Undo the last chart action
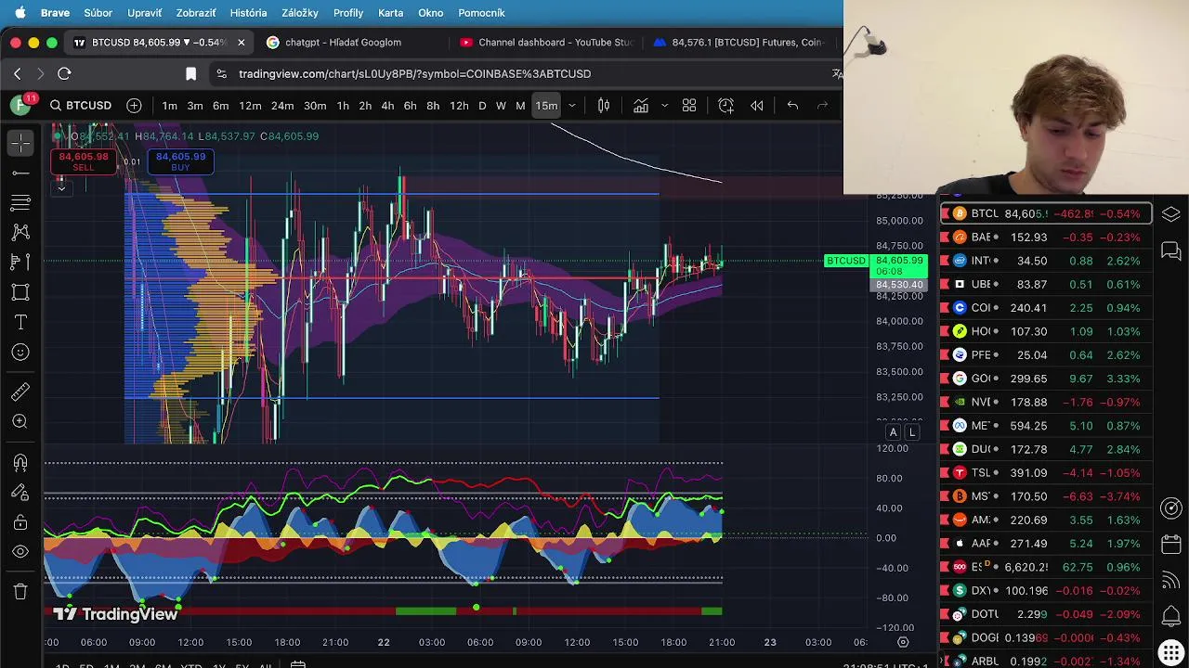The height and width of the screenshot is (668, 1189). click(792, 106)
